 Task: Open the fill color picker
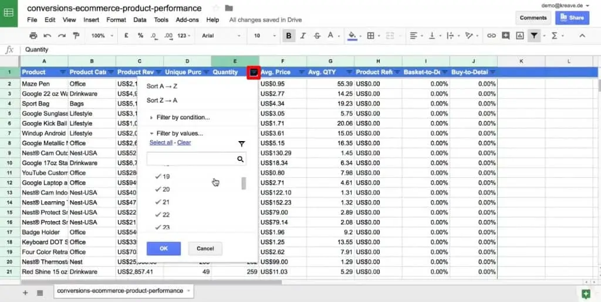click(x=352, y=36)
